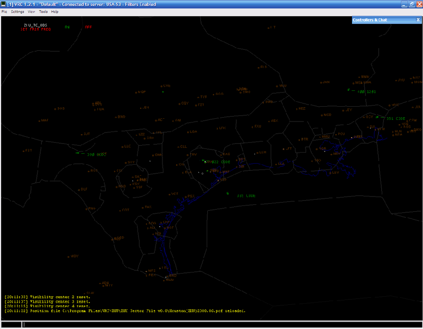Select the aircraft target tagged 351 CODE
Viewport: 423px width, 329px height.
(x=378, y=117)
